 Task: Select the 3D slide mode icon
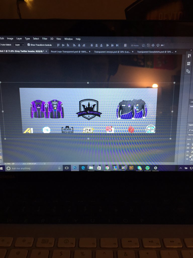pos(158,45)
